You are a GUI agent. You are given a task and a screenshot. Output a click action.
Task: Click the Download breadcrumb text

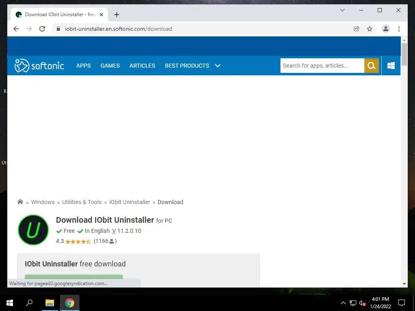tap(171, 202)
